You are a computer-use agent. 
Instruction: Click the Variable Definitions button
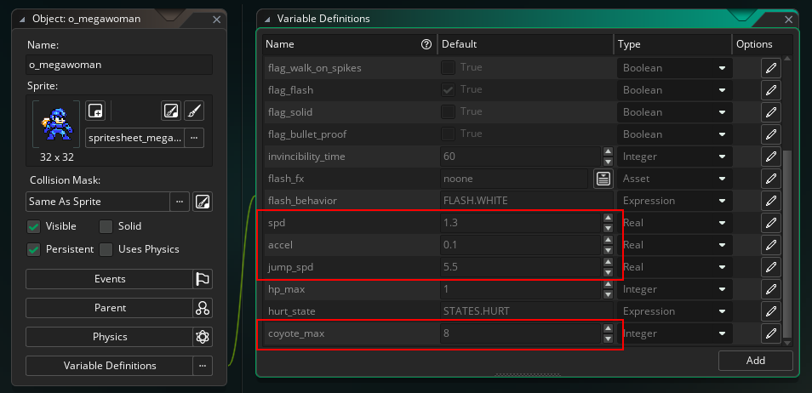[x=110, y=366]
